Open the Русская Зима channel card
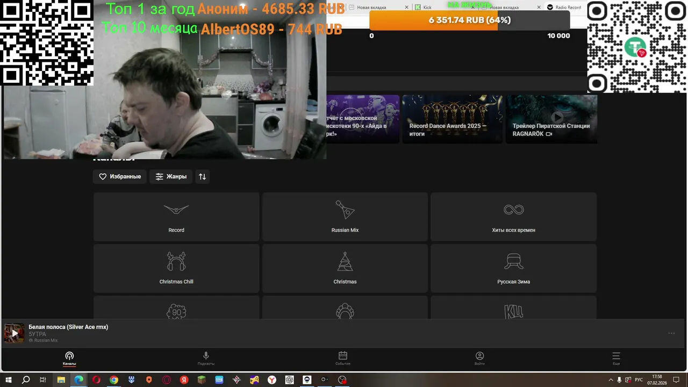Viewport: 688px width, 387px height. coord(513,268)
